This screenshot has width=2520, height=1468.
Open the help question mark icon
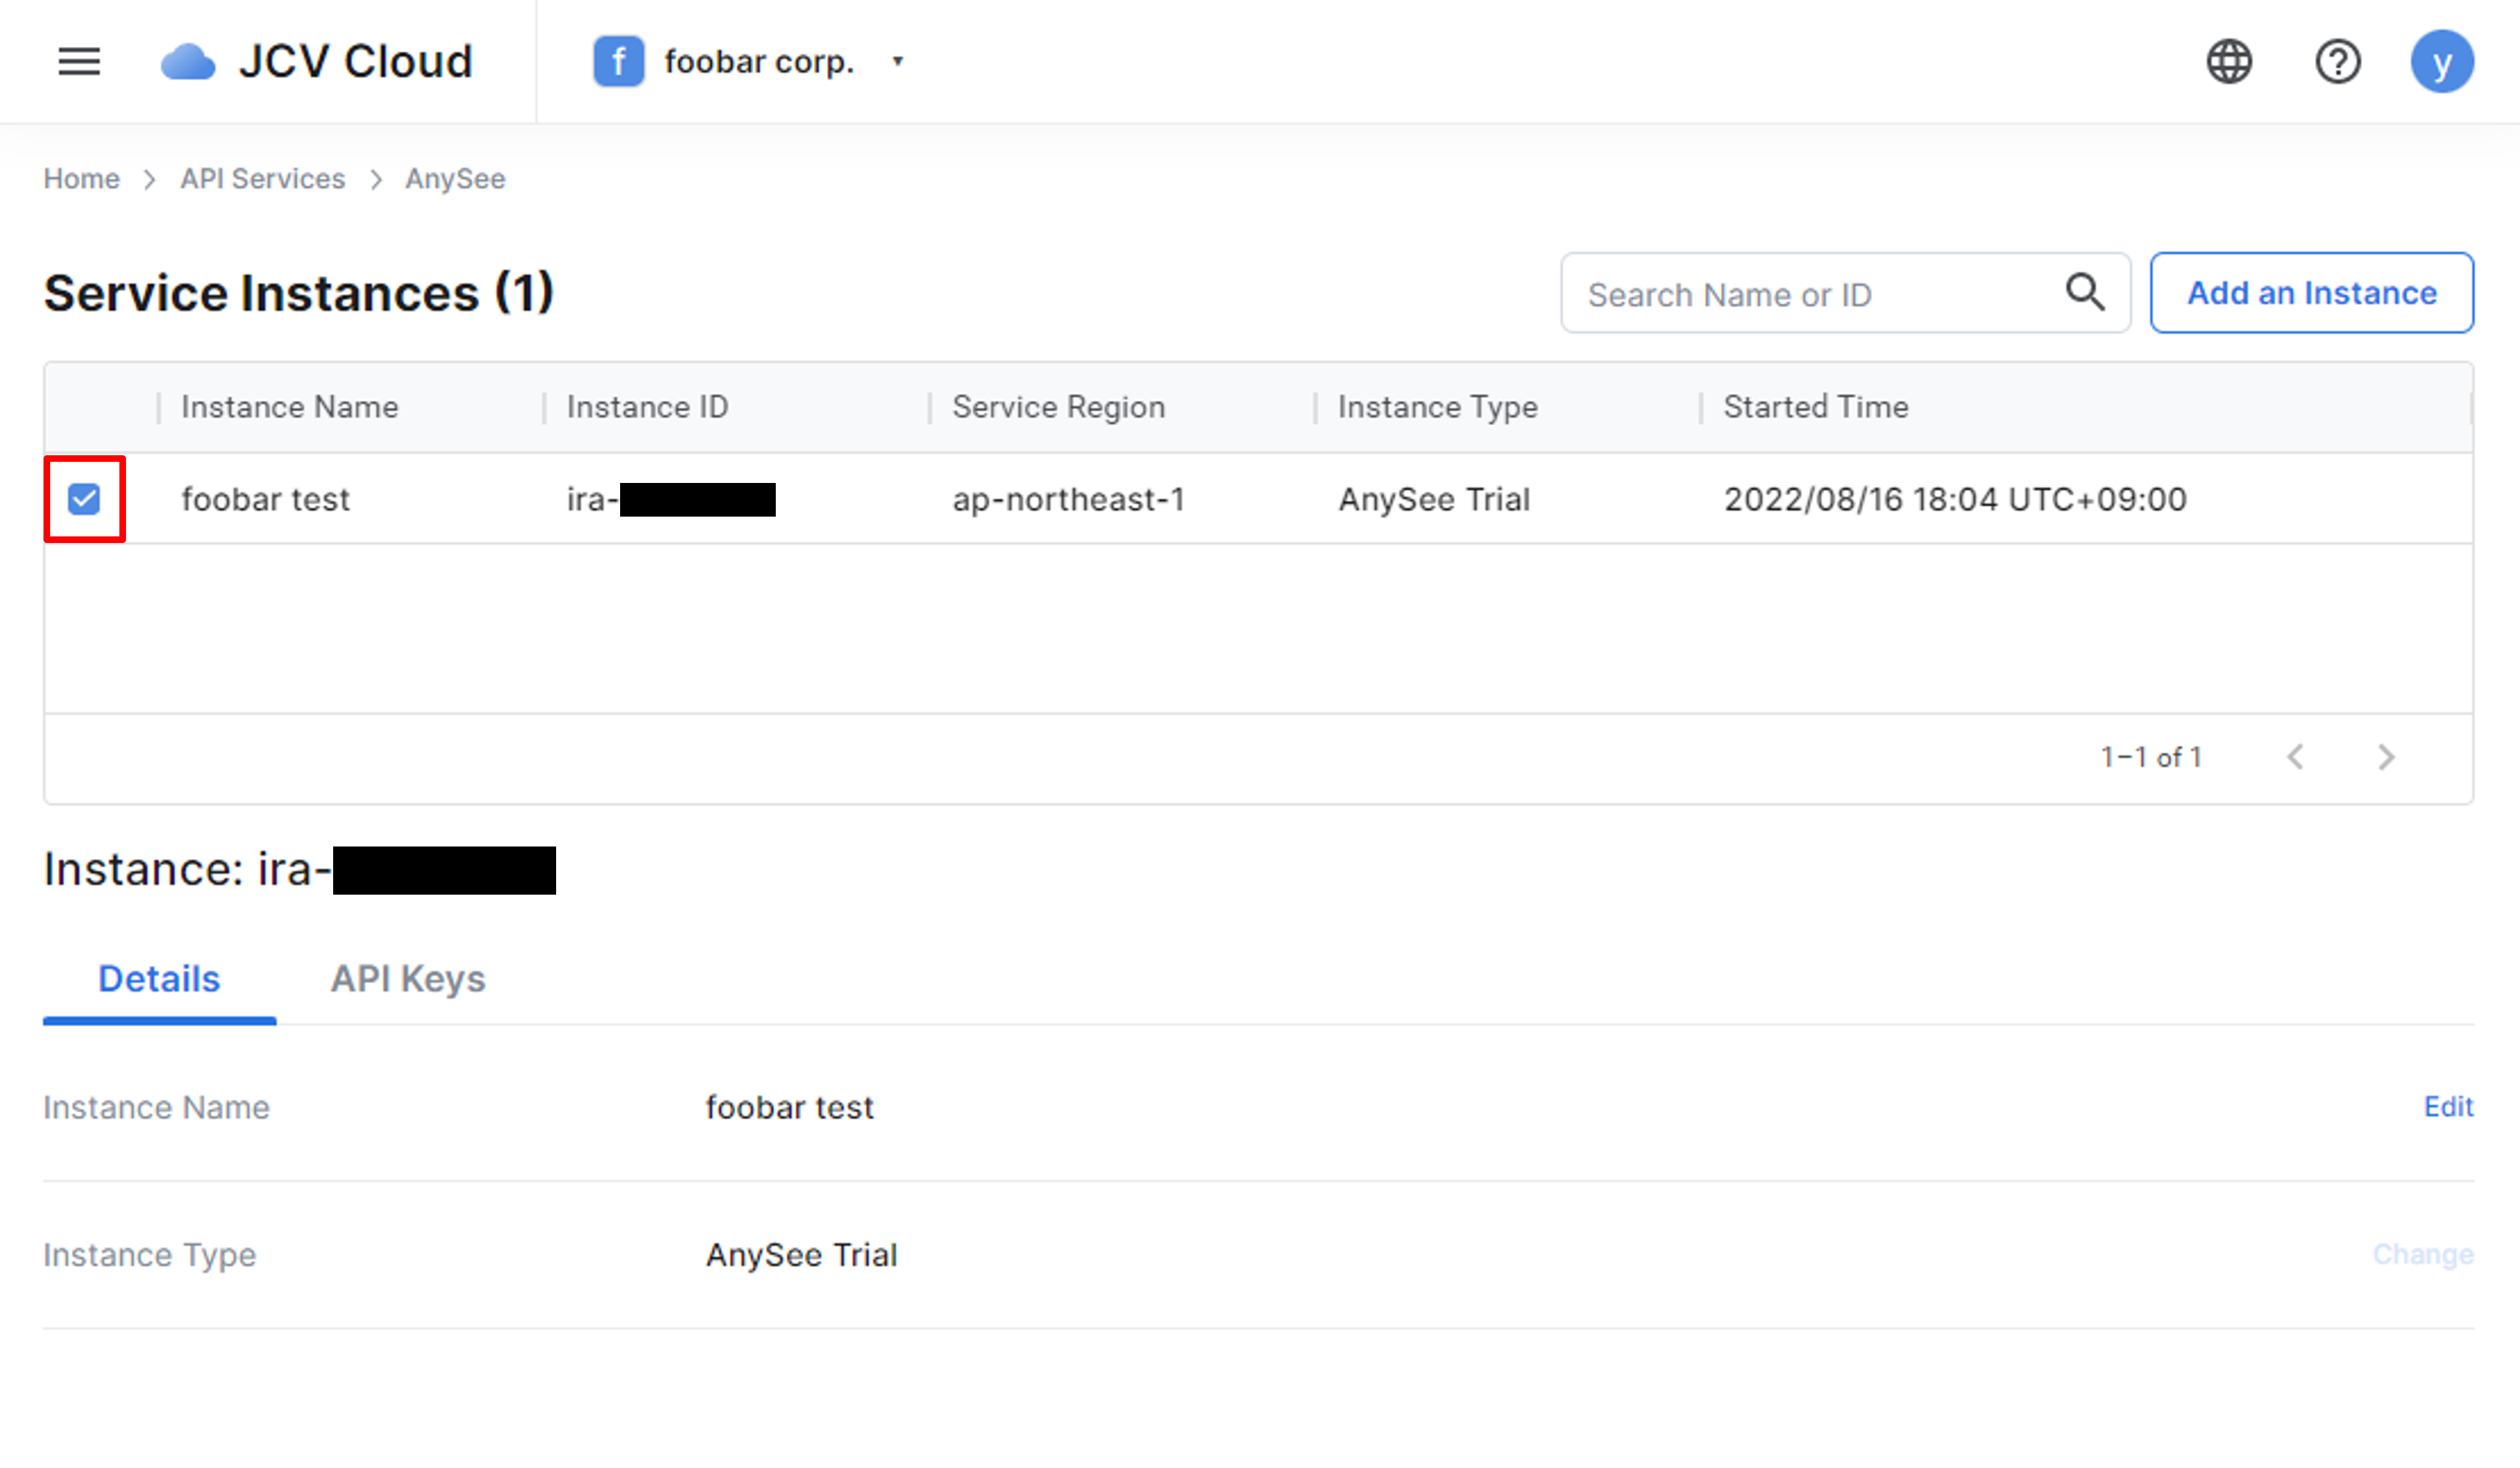(x=2338, y=62)
